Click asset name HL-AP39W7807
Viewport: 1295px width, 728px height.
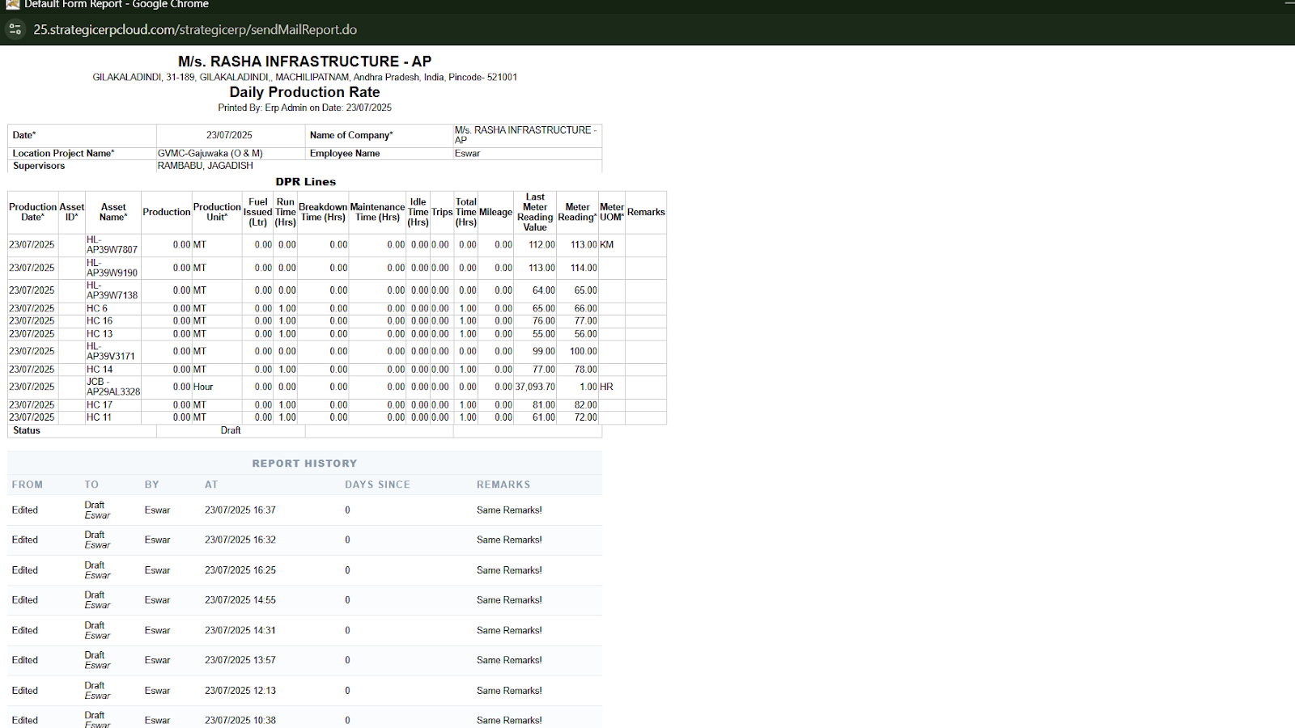pos(112,245)
